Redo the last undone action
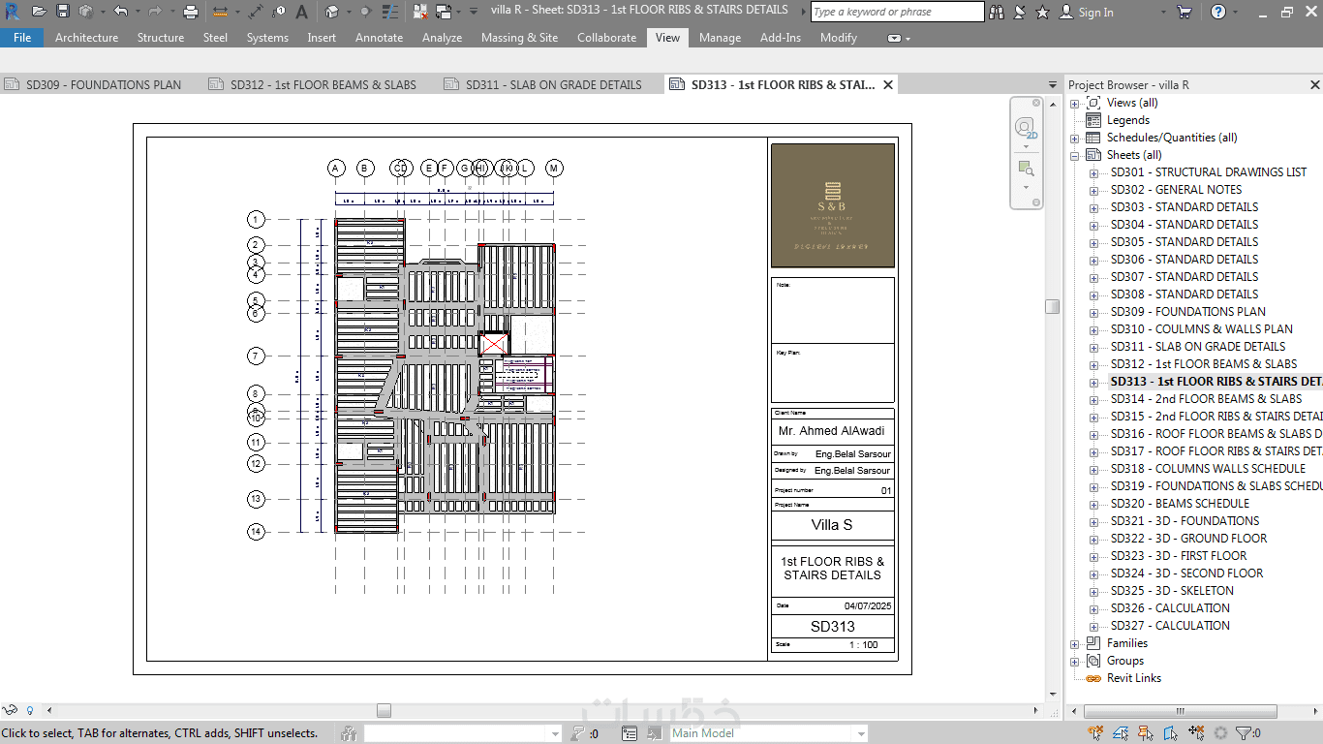Screen dimensions: 1323x744 [155, 12]
